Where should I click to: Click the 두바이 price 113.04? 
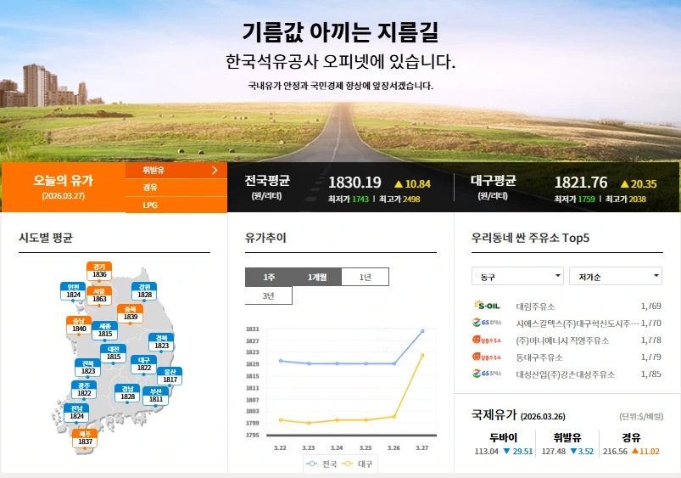coord(487,452)
